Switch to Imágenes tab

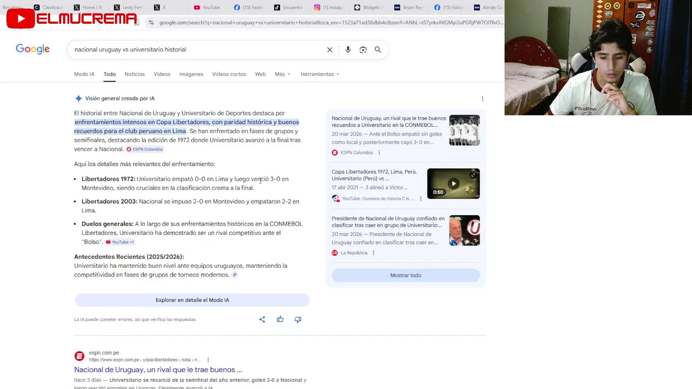(191, 74)
